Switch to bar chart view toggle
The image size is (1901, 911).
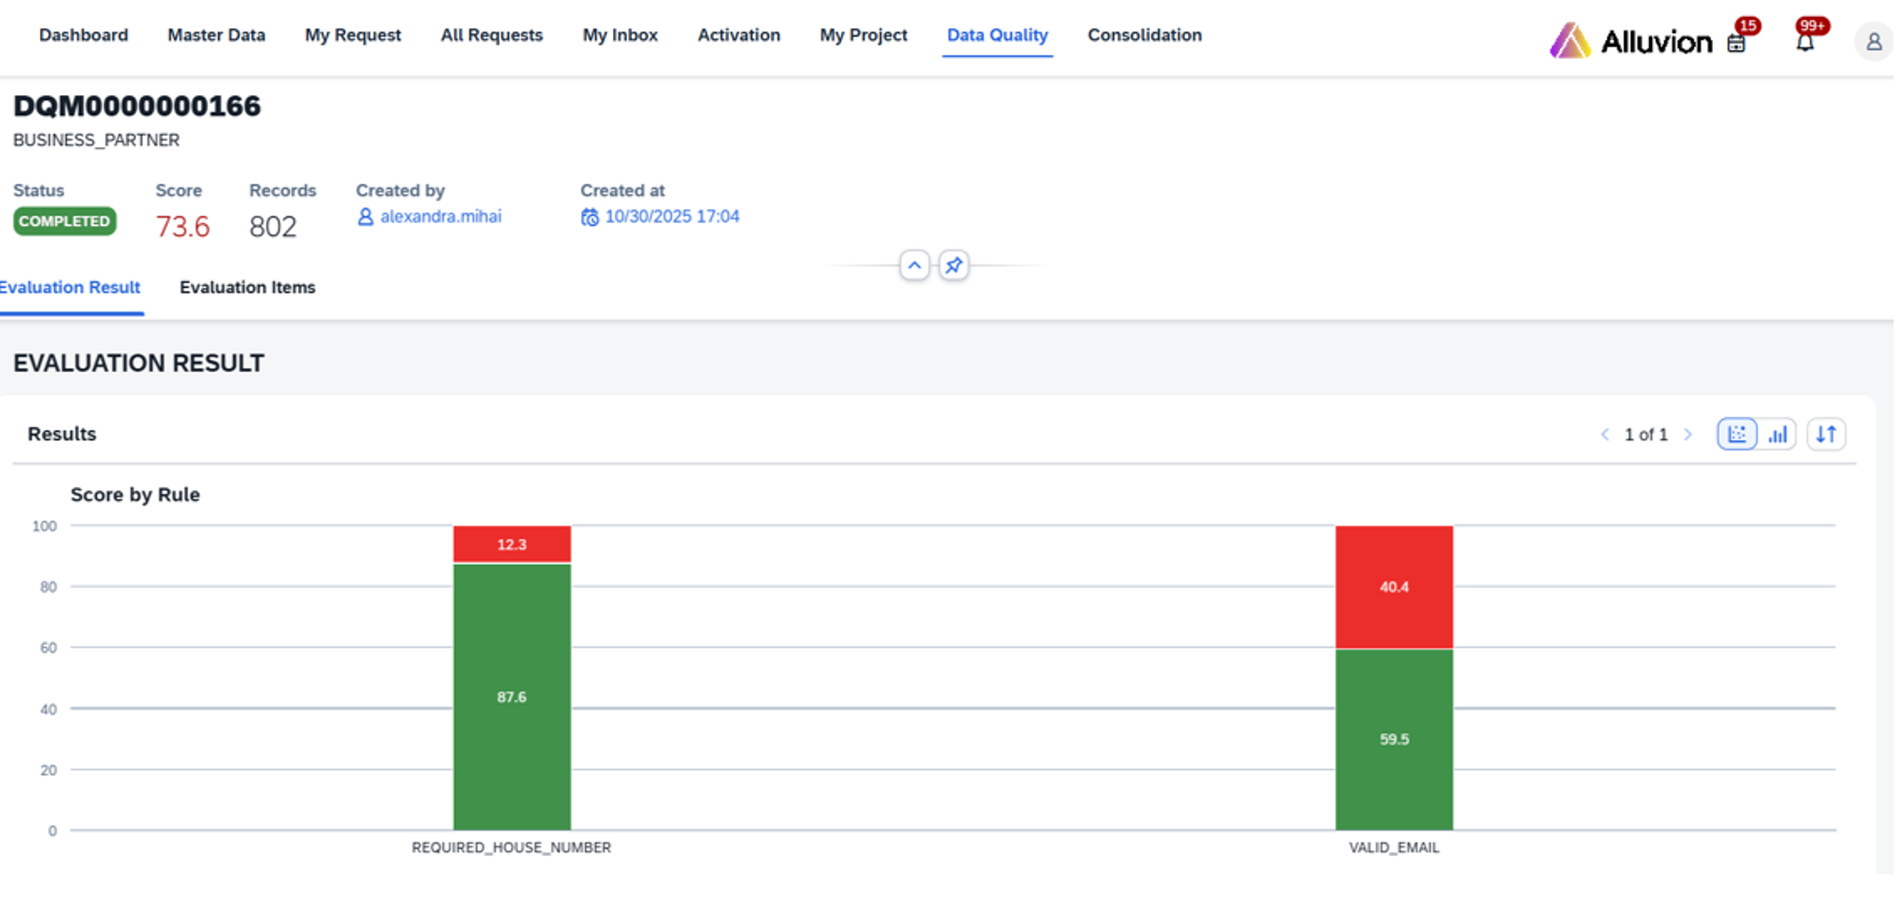click(x=1776, y=434)
